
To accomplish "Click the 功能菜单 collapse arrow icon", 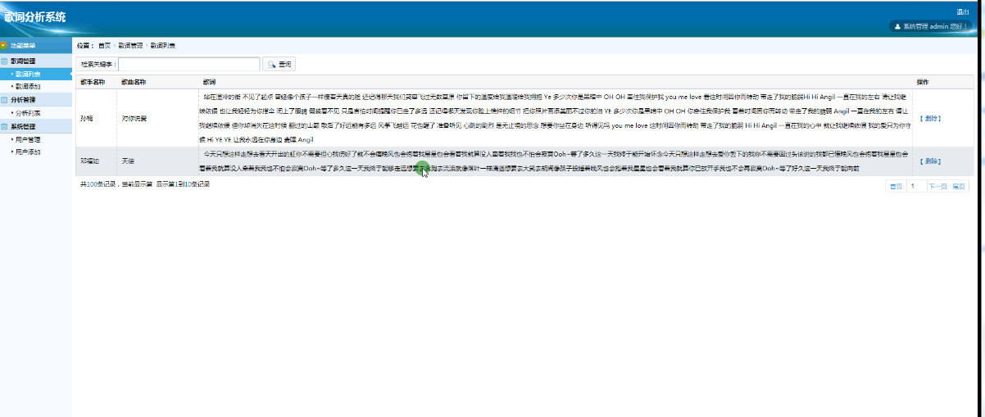I will click(x=4, y=46).
